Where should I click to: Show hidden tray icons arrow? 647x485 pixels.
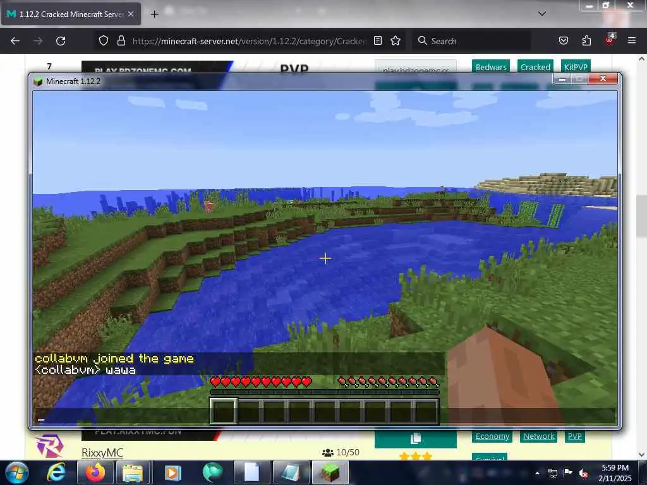537,474
